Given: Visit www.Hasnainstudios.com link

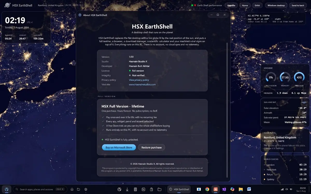Looking at the screenshot, I should pyautogui.click(x=142, y=84).
